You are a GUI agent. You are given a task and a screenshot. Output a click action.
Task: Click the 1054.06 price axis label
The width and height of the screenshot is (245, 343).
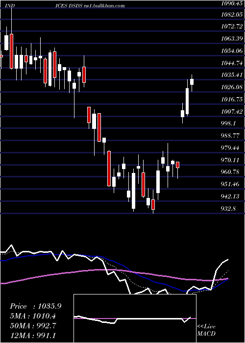[x=232, y=51]
